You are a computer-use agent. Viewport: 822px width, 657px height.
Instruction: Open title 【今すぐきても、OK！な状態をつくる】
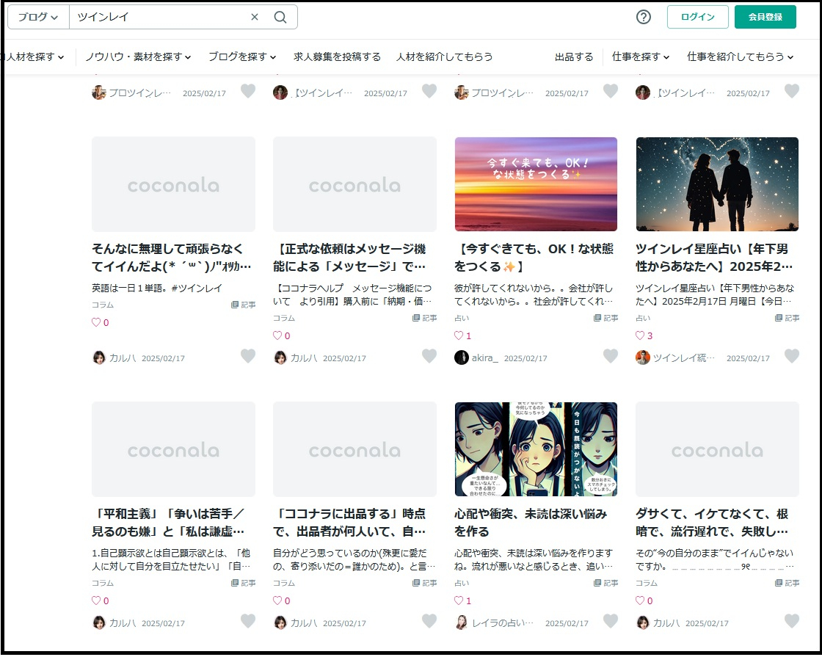coord(534,258)
